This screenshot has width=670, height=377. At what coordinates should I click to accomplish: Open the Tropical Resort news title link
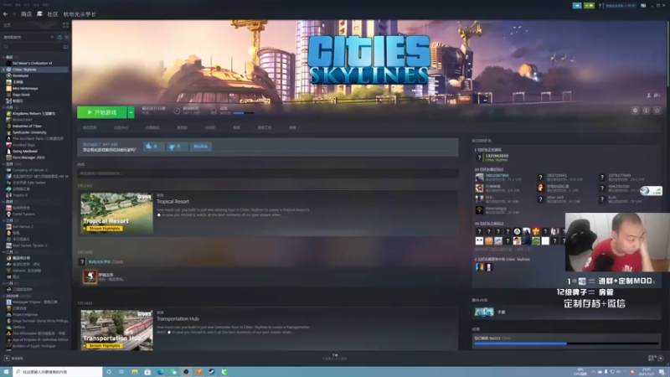tap(173, 201)
